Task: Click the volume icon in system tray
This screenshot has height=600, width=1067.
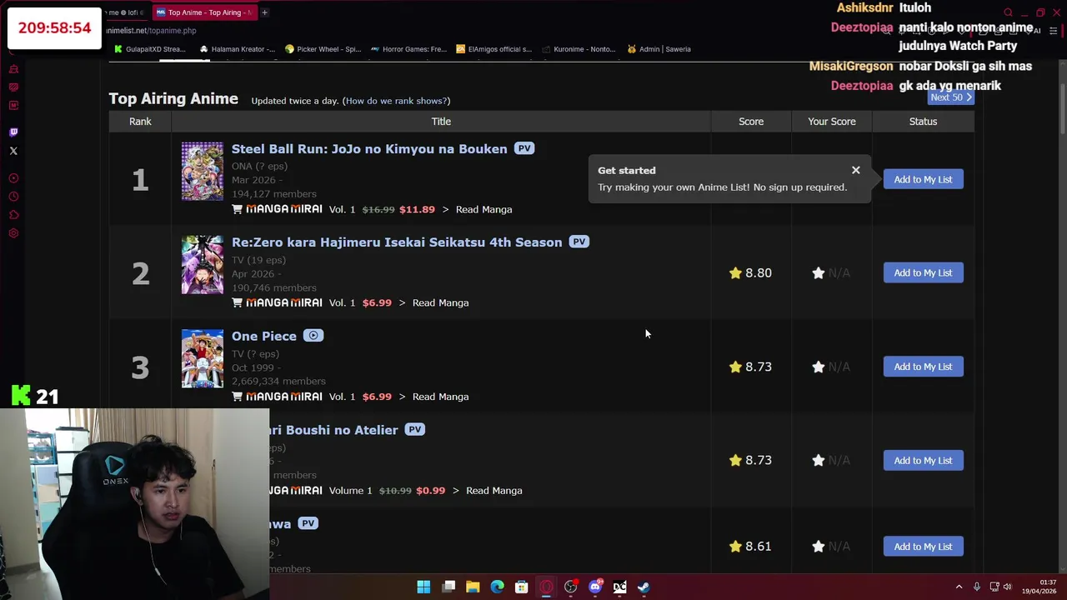Action: click(1008, 587)
